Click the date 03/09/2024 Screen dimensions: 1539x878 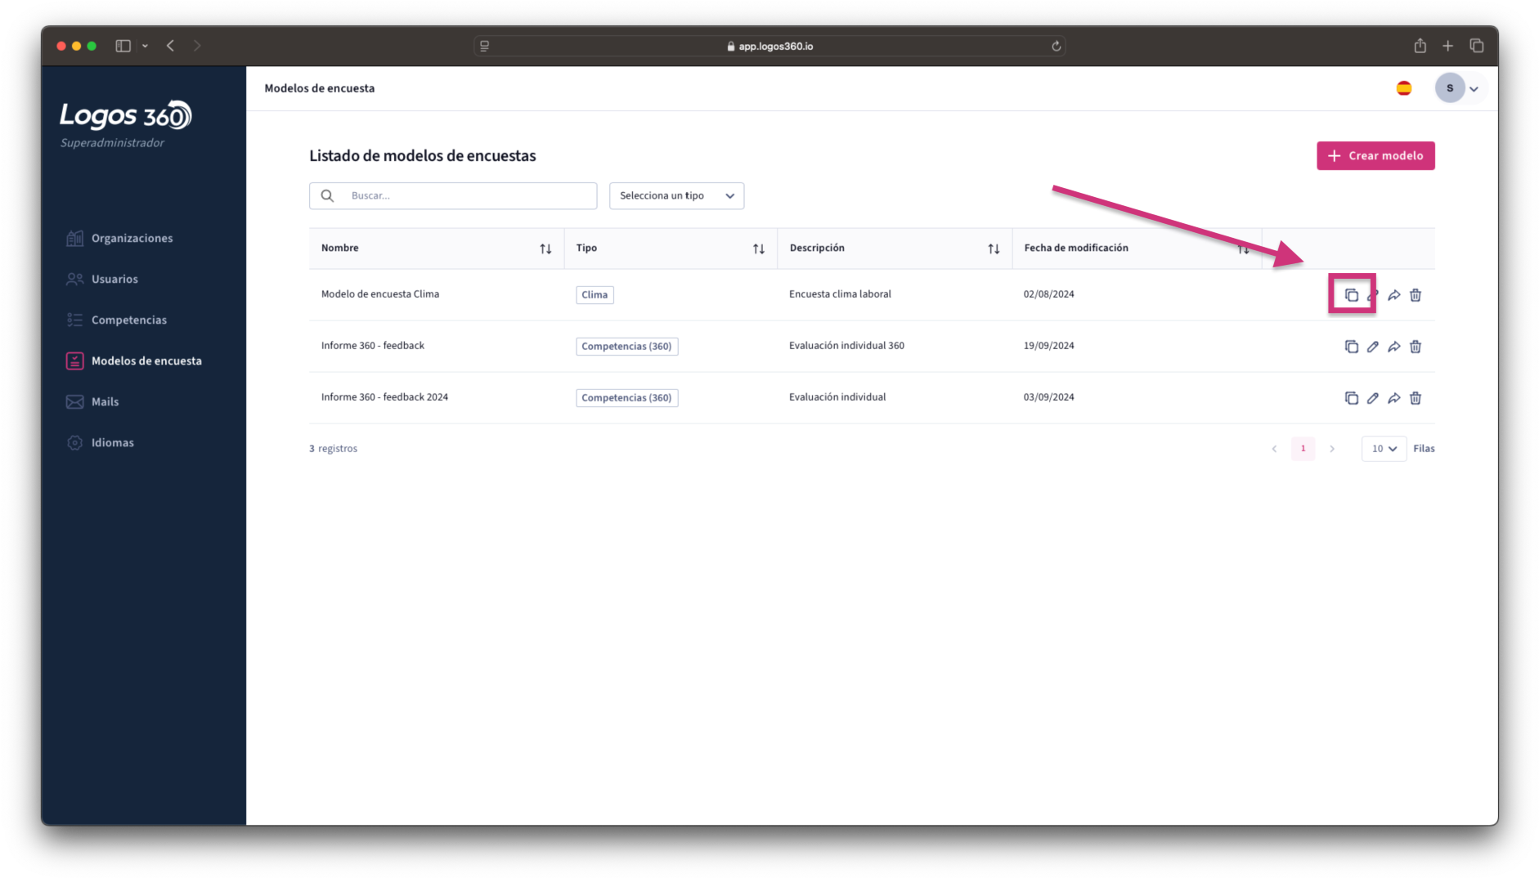(x=1048, y=396)
